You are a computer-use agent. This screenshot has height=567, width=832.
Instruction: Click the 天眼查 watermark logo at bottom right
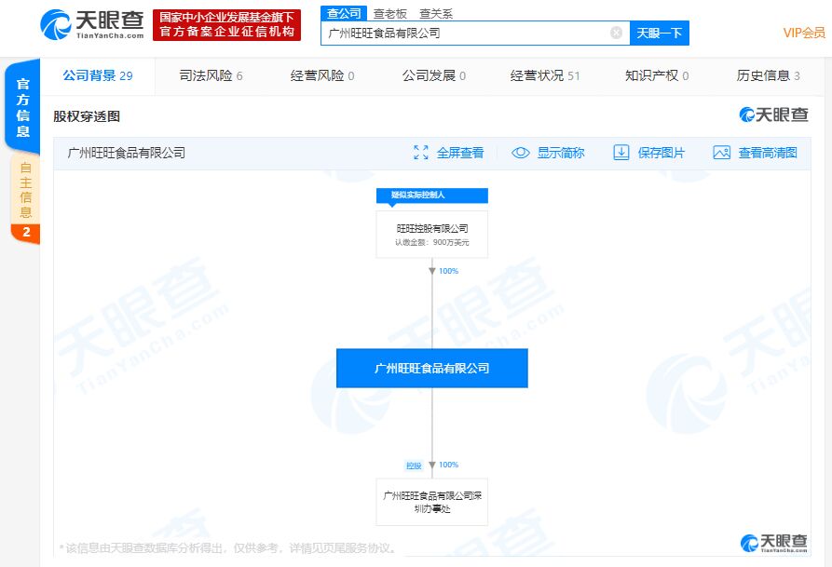(775, 543)
